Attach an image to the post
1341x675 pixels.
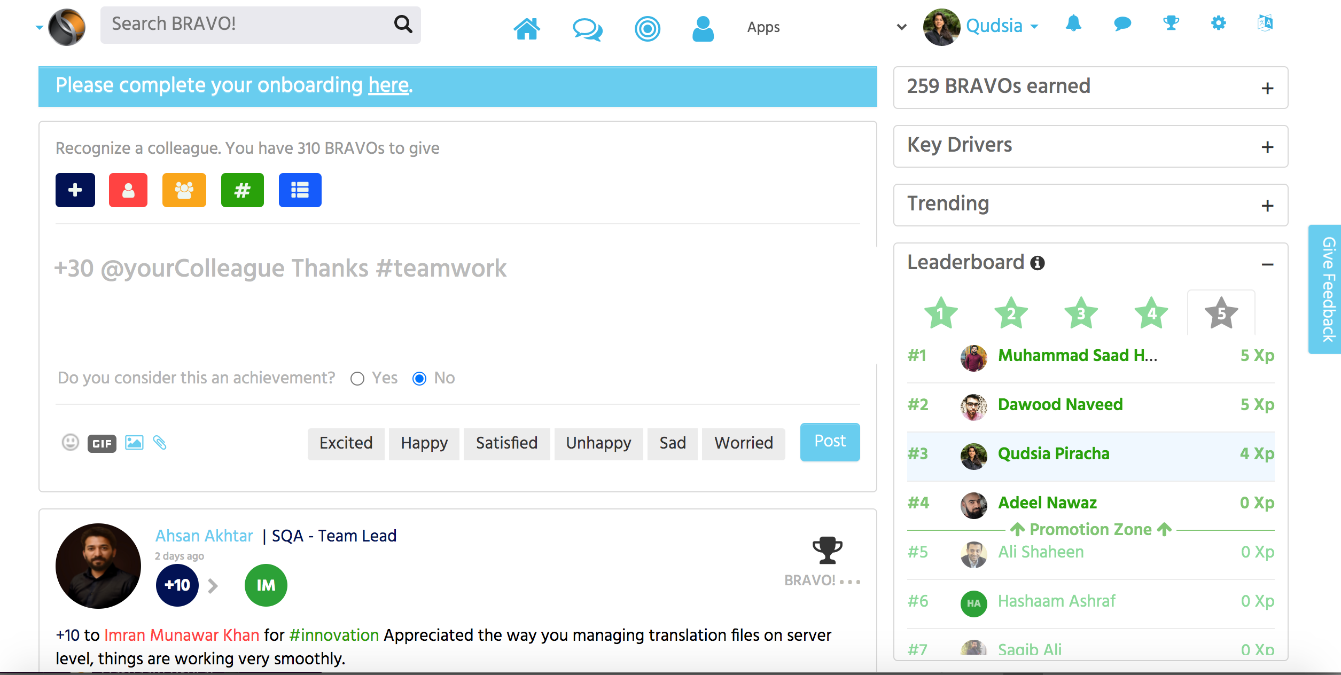coord(134,443)
